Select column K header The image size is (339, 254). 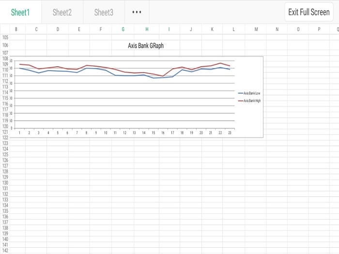point(212,29)
